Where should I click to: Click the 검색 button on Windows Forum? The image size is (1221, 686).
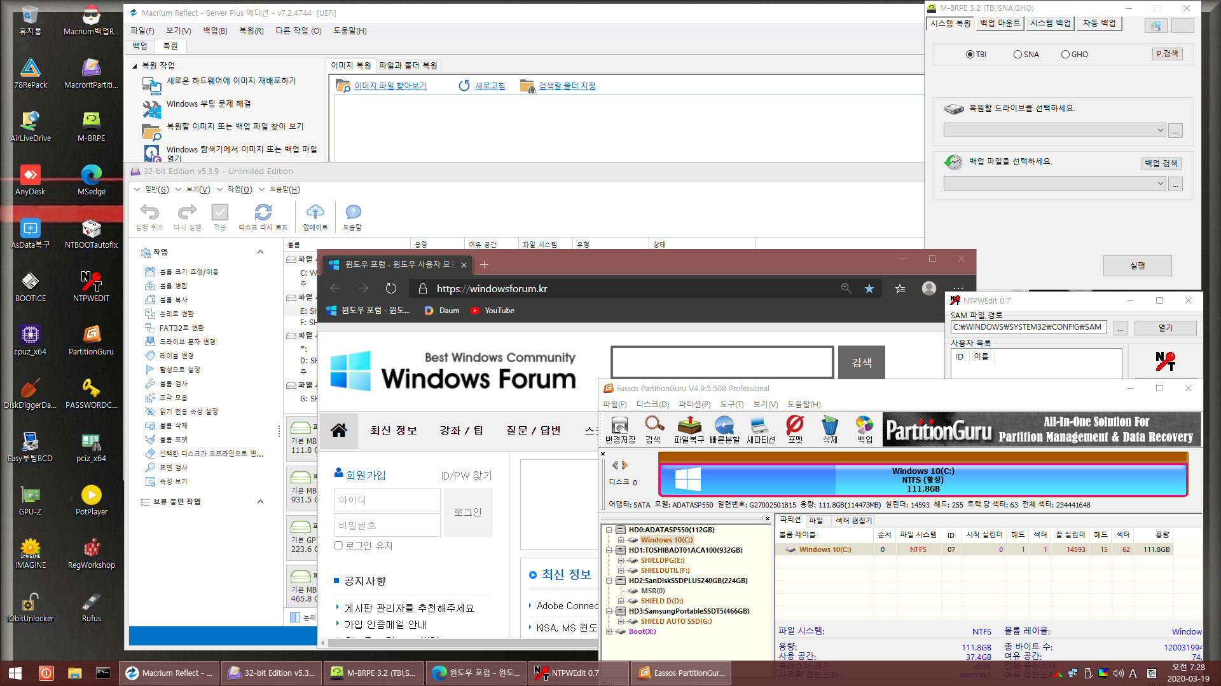pos(861,362)
